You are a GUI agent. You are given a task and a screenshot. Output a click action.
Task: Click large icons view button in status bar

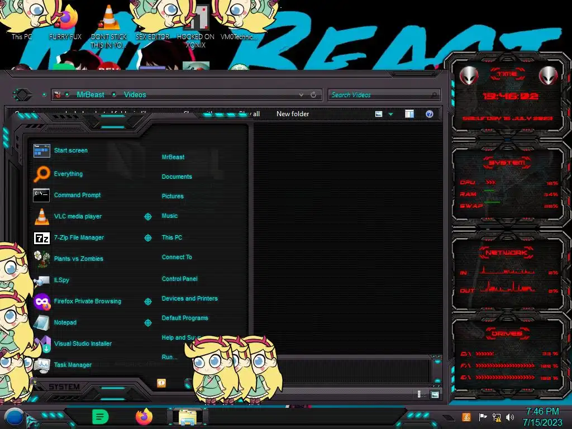point(435,394)
